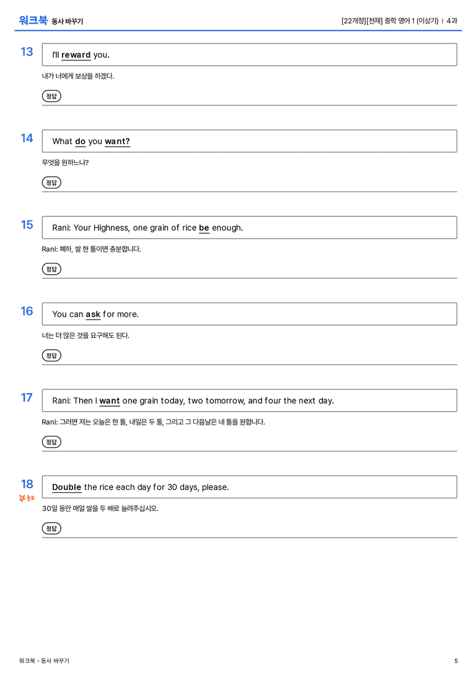Click the header title 중학 영어 1
Screen dimensions: 476x674
point(400,20)
